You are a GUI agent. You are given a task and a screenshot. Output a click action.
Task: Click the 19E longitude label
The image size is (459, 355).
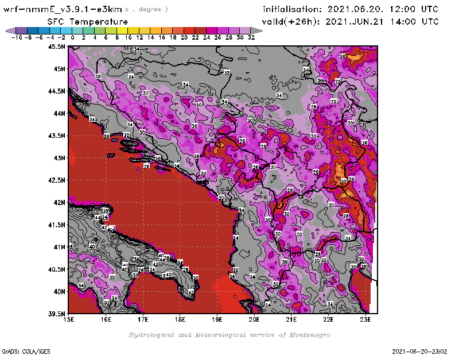[x=217, y=319]
